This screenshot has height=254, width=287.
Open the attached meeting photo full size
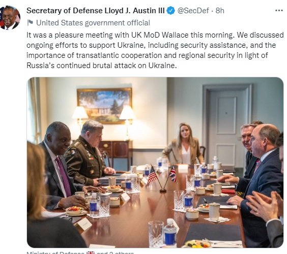click(x=155, y=163)
